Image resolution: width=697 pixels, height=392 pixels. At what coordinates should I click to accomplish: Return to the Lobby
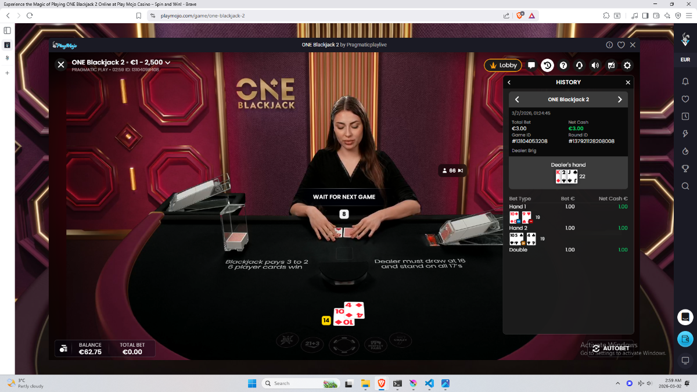coord(503,66)
